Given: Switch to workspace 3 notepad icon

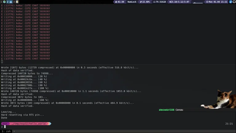Looking at the screenshot, I should click(16, 2).
